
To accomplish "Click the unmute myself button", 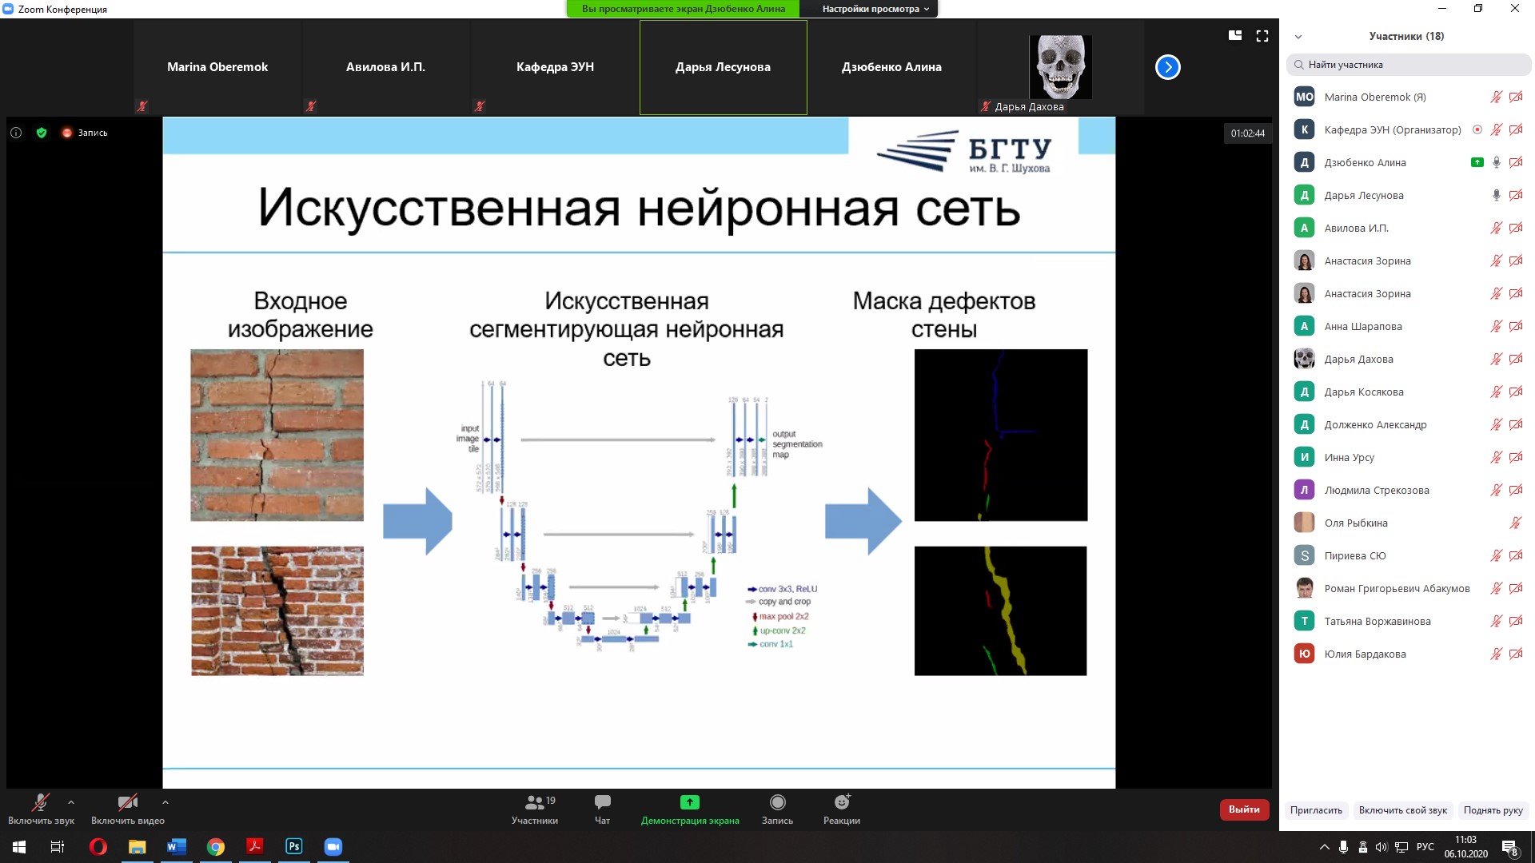I will click(x=1402, y=810).
